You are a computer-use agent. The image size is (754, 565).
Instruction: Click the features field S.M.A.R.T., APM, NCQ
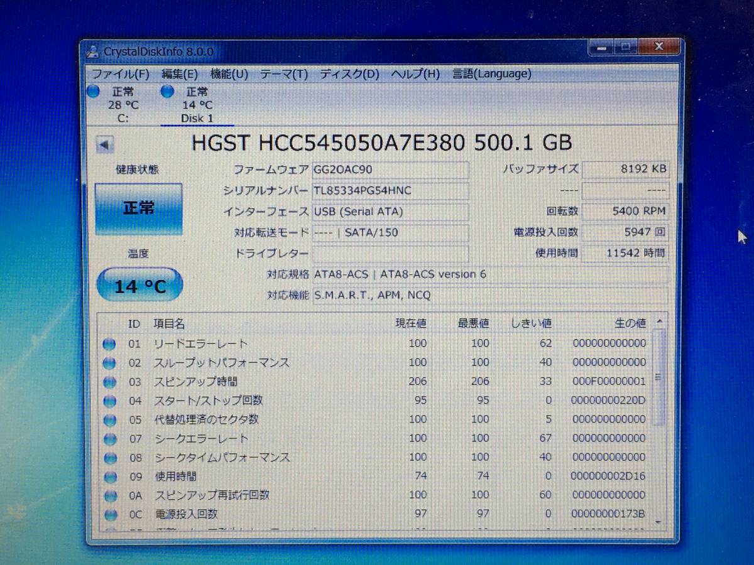[490, 295]
